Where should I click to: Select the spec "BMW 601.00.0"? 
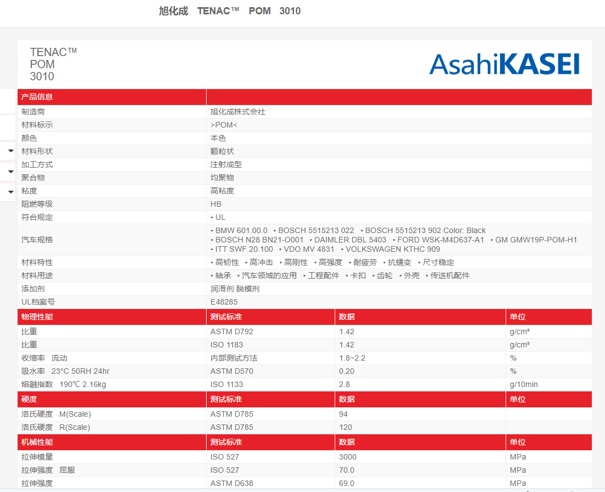(241, 230)
